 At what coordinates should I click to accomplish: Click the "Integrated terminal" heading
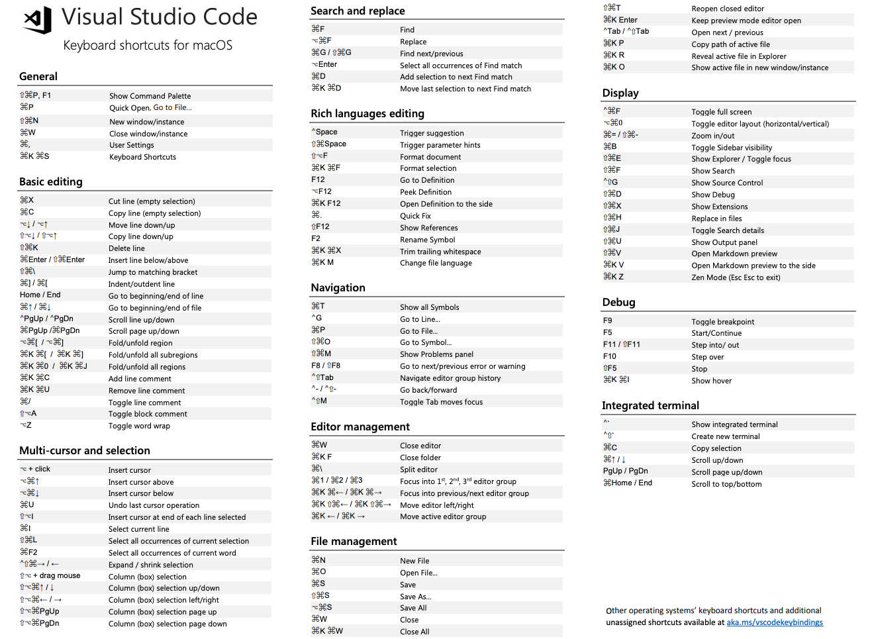point(650,405)
